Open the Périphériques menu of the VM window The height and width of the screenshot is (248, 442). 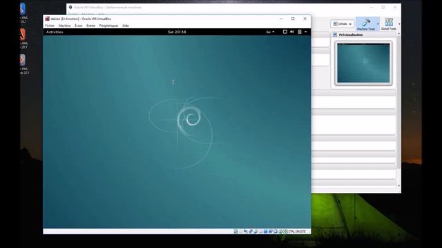point(108,25)
